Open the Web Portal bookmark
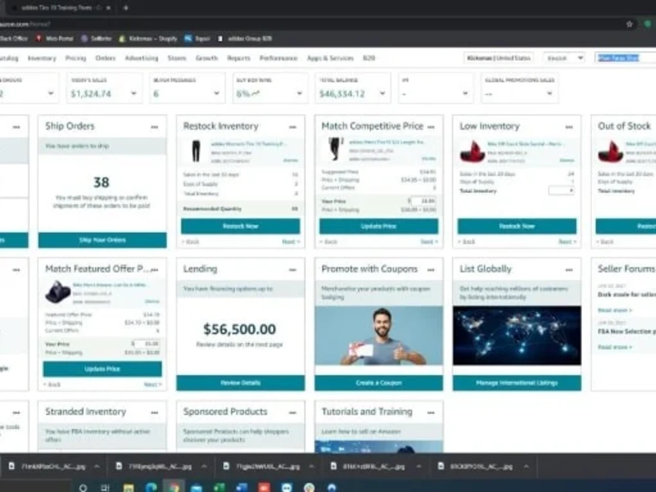The image size is (656, 492). click(54, 39)
